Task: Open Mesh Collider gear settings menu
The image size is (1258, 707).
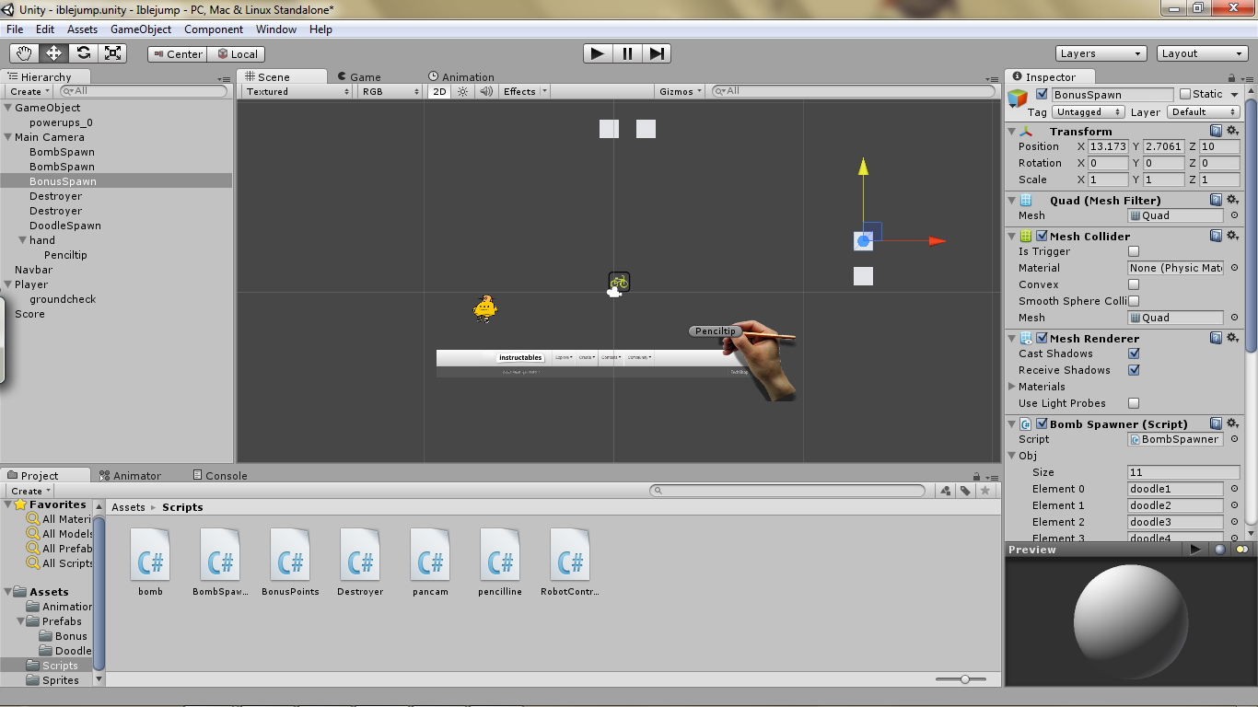Action: tap(1232, 236)
